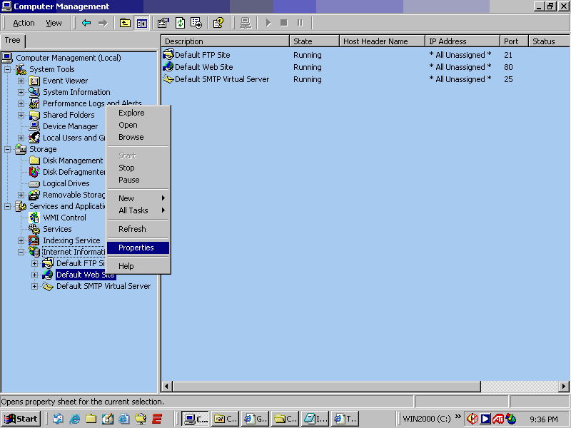Sort by the State column header
Image resolution: width=571 pixels, height=428 pixels.
[x=315, y=41]
